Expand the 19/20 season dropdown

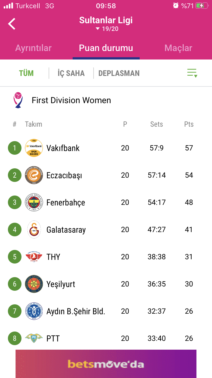107,29
